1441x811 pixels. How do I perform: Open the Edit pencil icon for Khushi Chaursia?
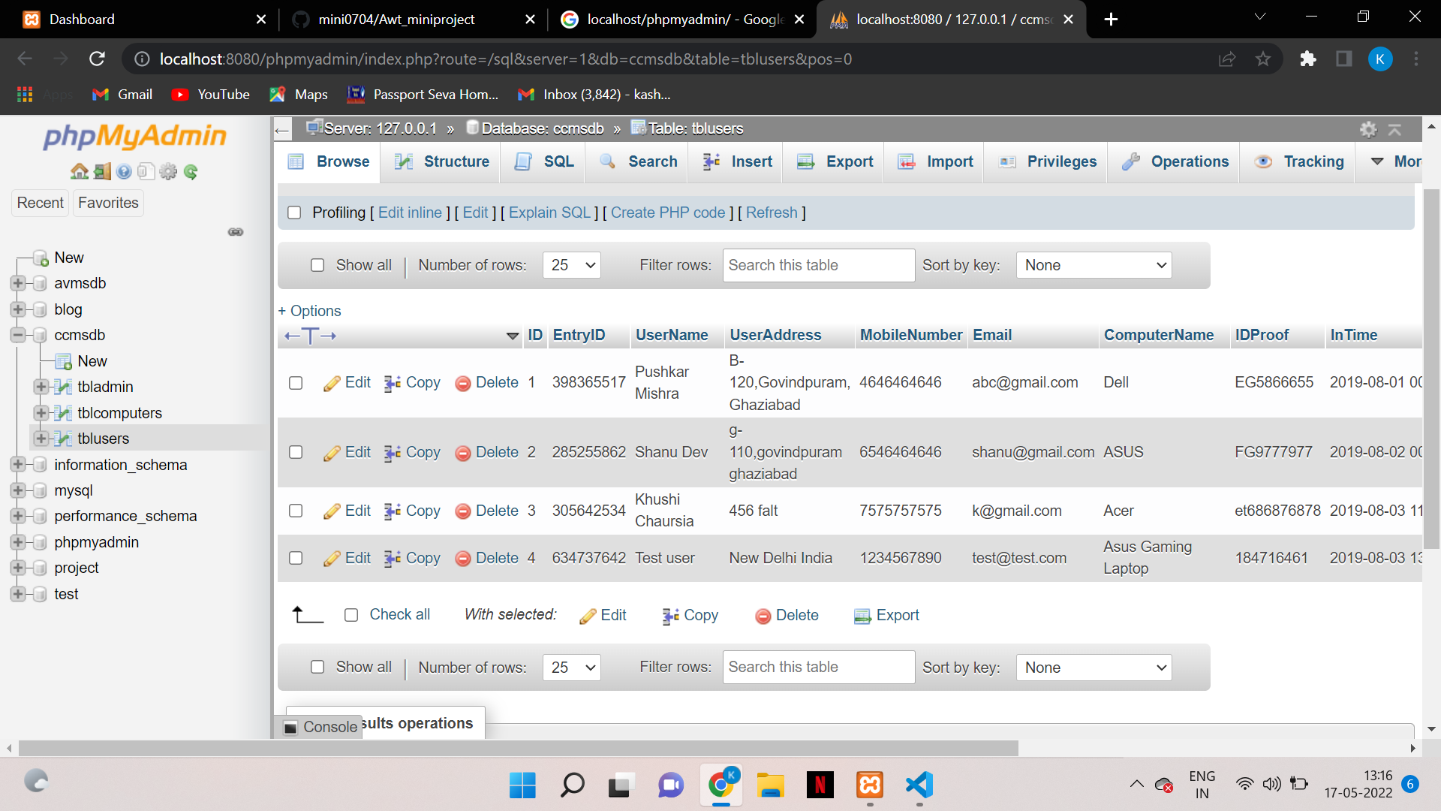coord(330,511)
